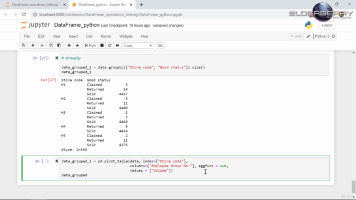
Task: Reload the browser page
Action: [24, 14]
